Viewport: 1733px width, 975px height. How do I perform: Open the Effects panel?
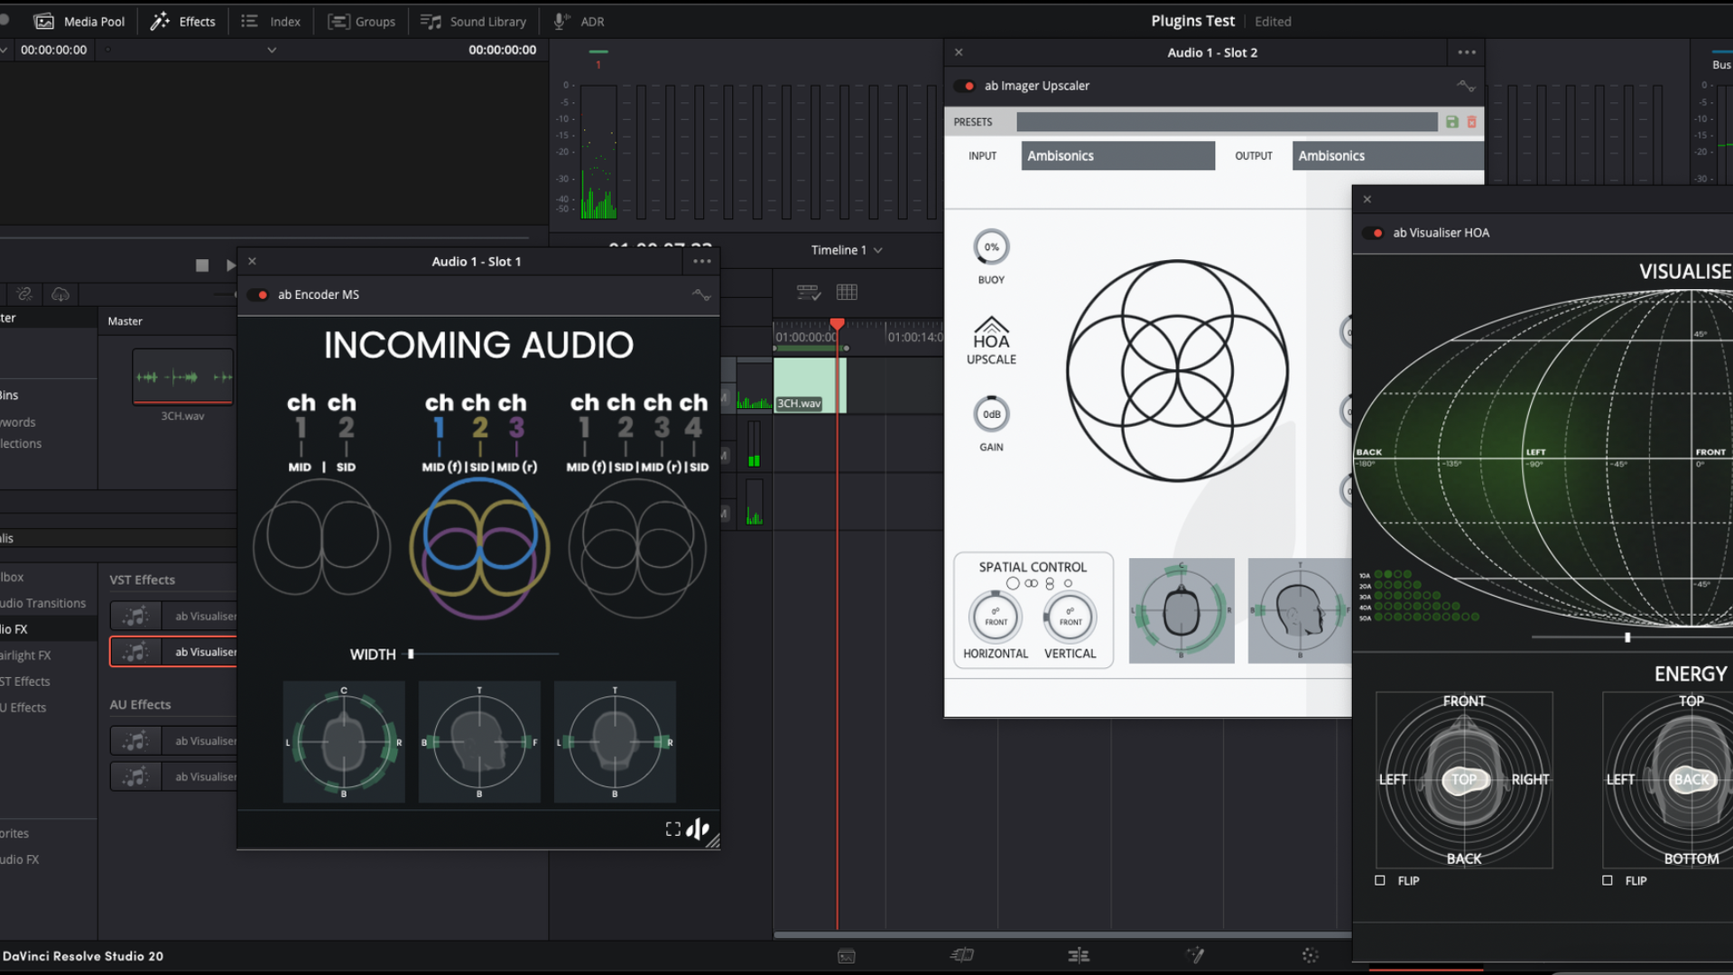[x=183, y=22]
